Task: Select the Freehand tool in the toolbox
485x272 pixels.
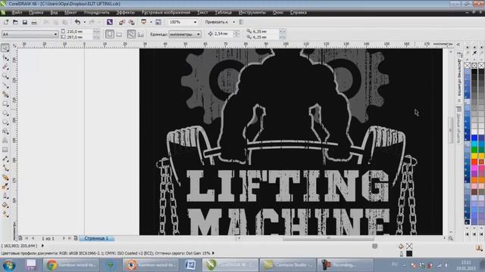Action: [5, 85]
